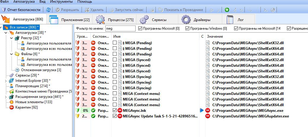Collapse the 'Реестр [32]' tree node arrow
Viewport: 308px width, 137px height.
click(12, 38)
